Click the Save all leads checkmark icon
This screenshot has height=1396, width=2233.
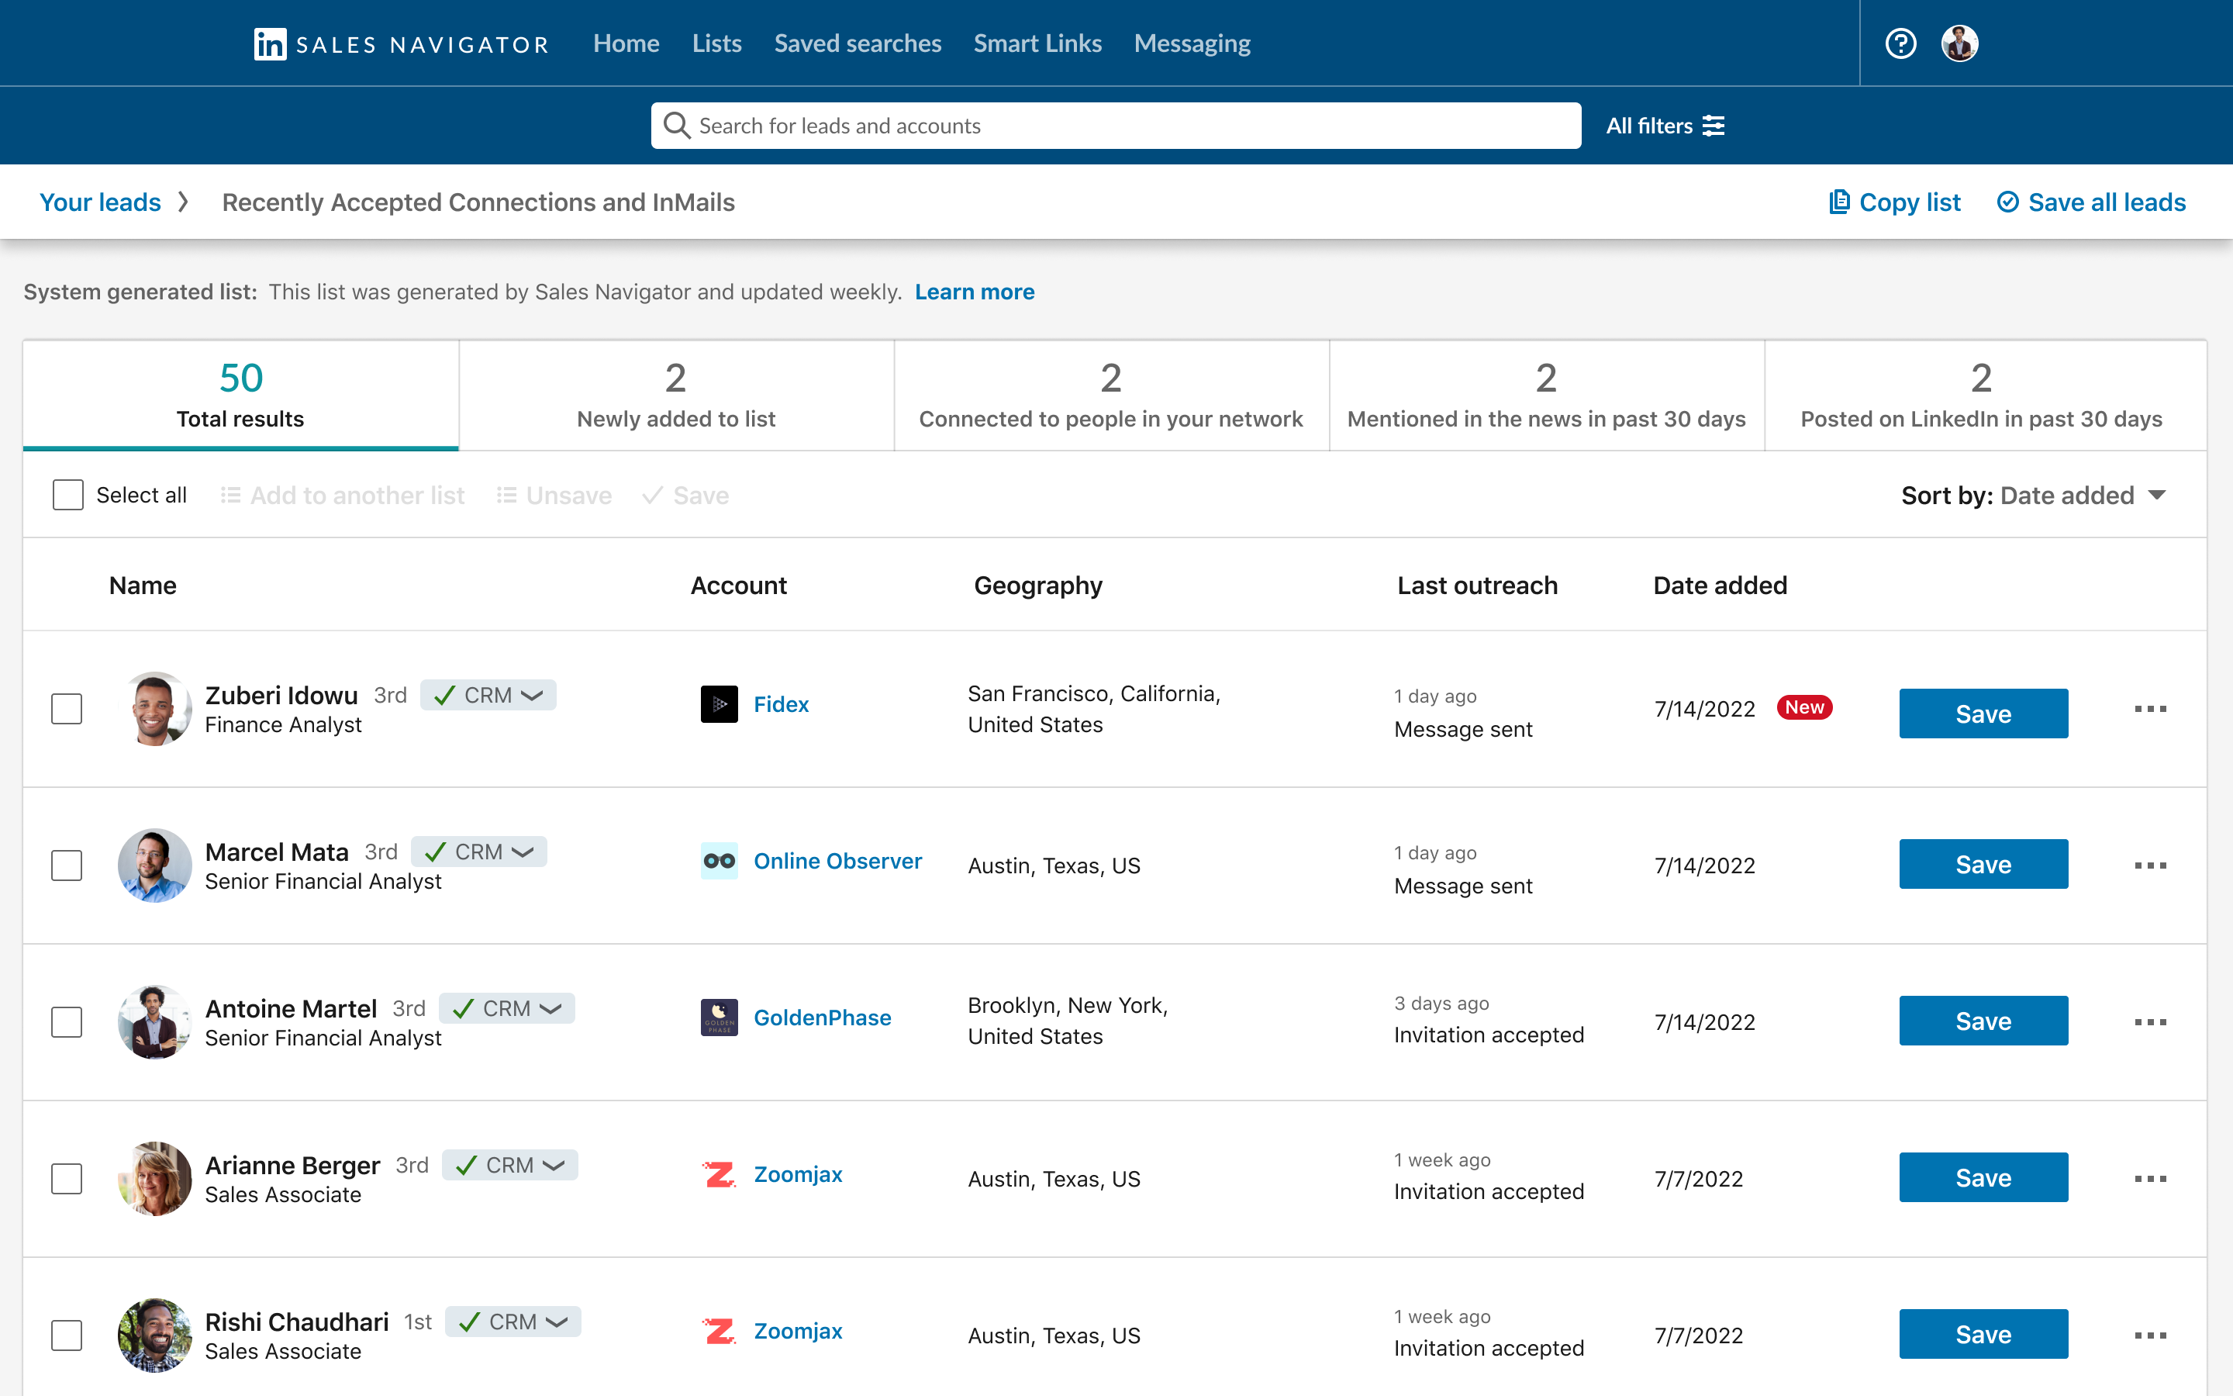(2008, 202)
